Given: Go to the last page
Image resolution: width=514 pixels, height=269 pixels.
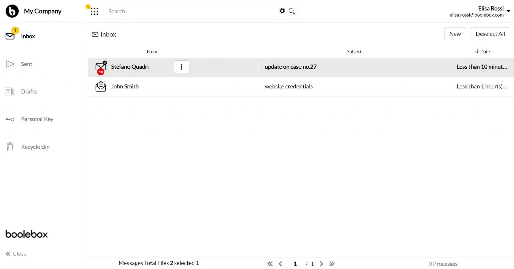Looking at the screenshot, I should [x=332, y=264].
